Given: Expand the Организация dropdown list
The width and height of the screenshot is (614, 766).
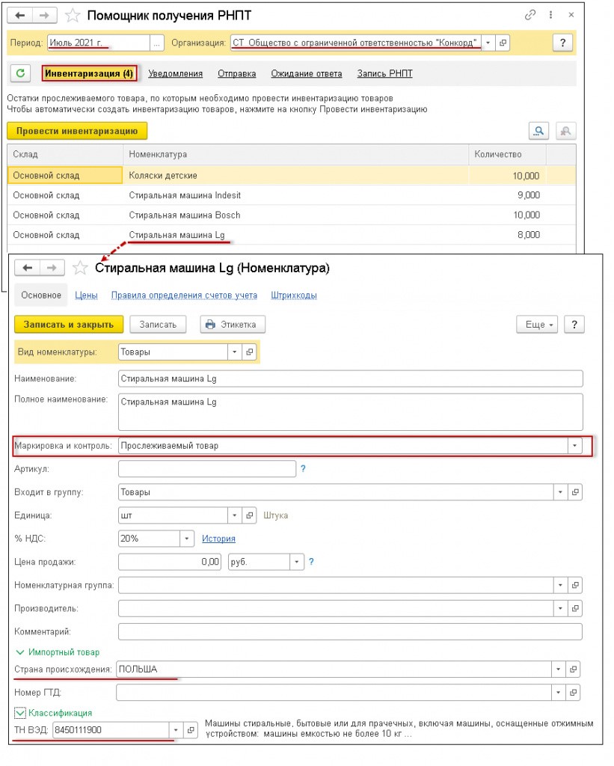Looking at the screenshot, I should 488,43.
